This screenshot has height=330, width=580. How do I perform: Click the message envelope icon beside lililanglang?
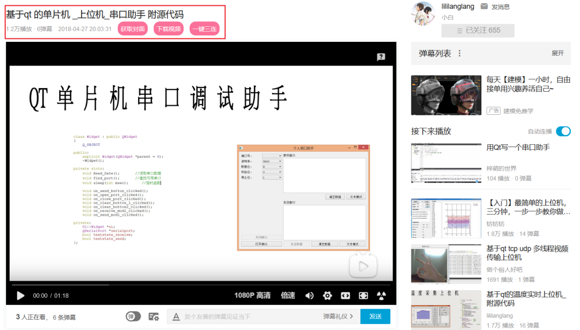(x=484, y=6)
